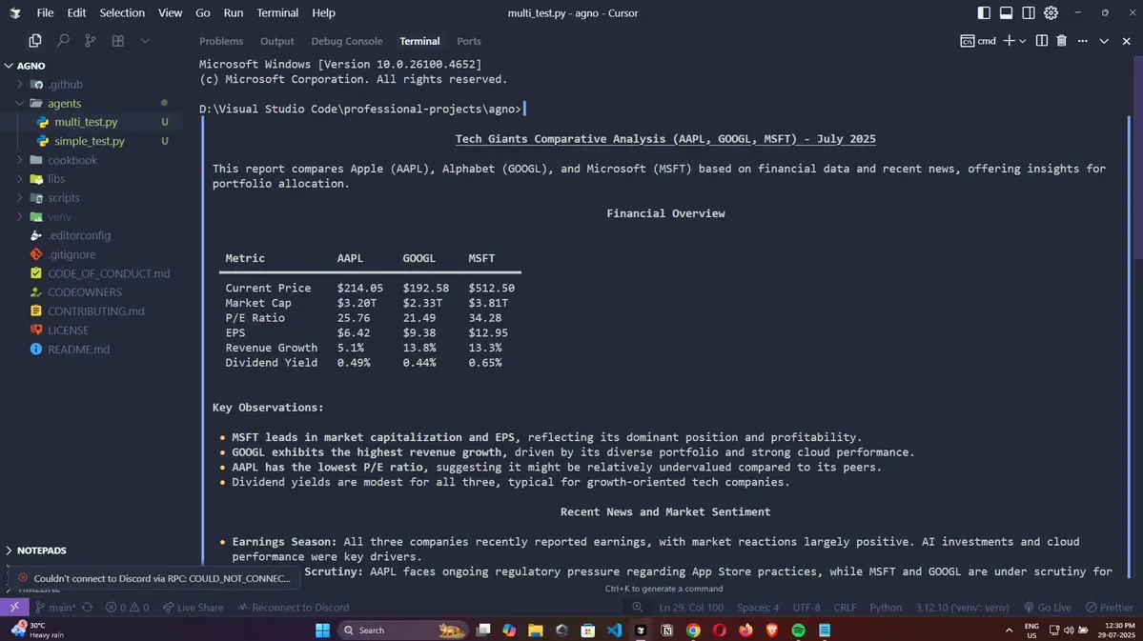Open the Extensions view icon

click(118, 41)
